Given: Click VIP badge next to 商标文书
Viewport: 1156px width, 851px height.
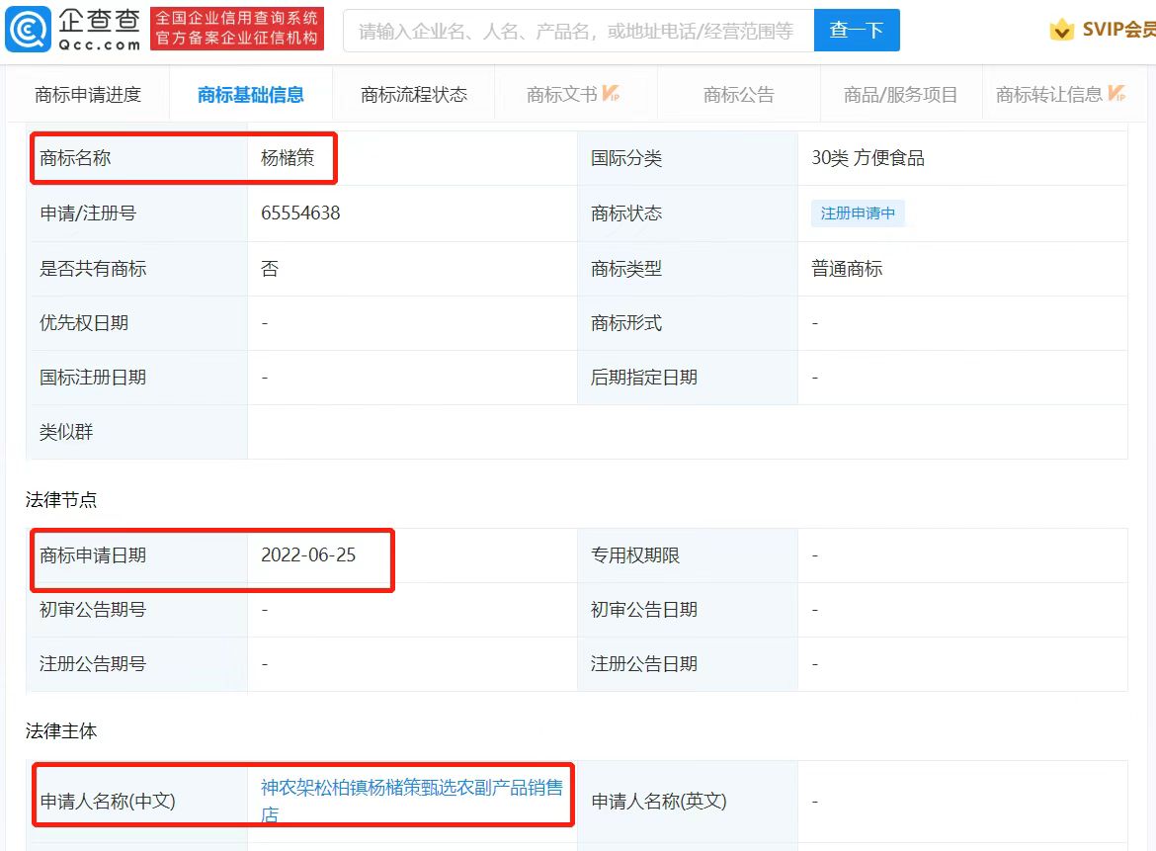Looking at the screenshot, I should 611,94.
